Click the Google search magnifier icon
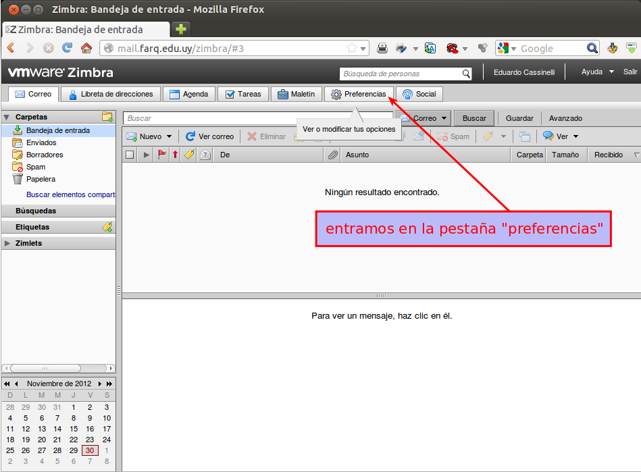This screenshot has height=472, width=641. click(x=592, y=48)
